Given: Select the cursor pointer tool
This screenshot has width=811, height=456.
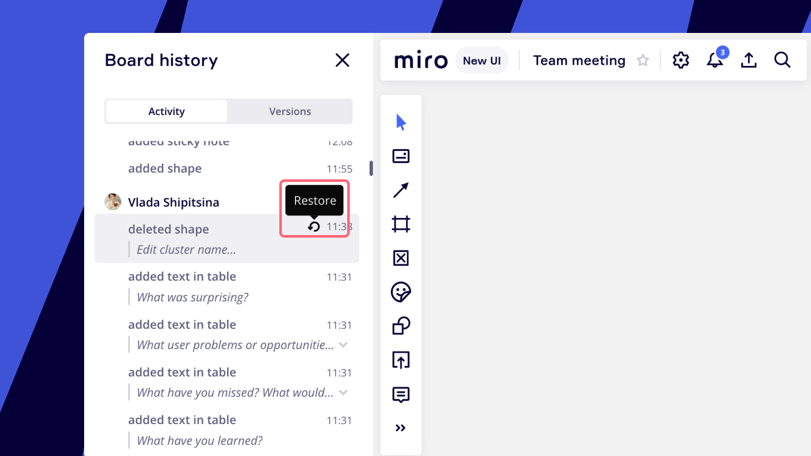Looking at the screenshot, I should pyautogui.click(x=401, y=122).
